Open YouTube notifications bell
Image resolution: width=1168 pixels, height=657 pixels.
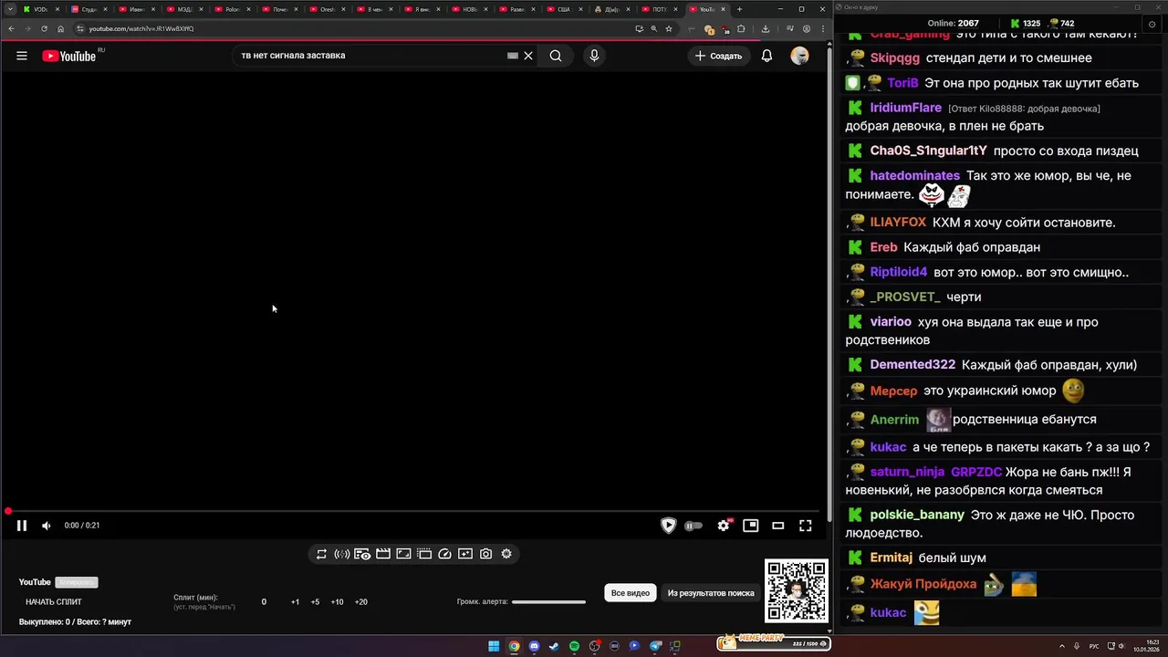tap(766, 56)
